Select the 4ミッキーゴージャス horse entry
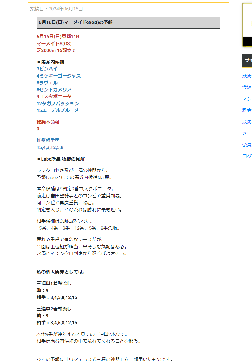 click(x=59, y=76)
